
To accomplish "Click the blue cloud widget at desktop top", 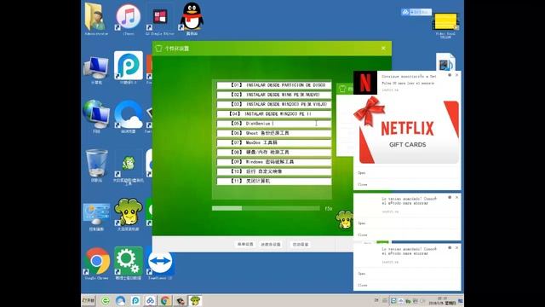I will 416,12.
